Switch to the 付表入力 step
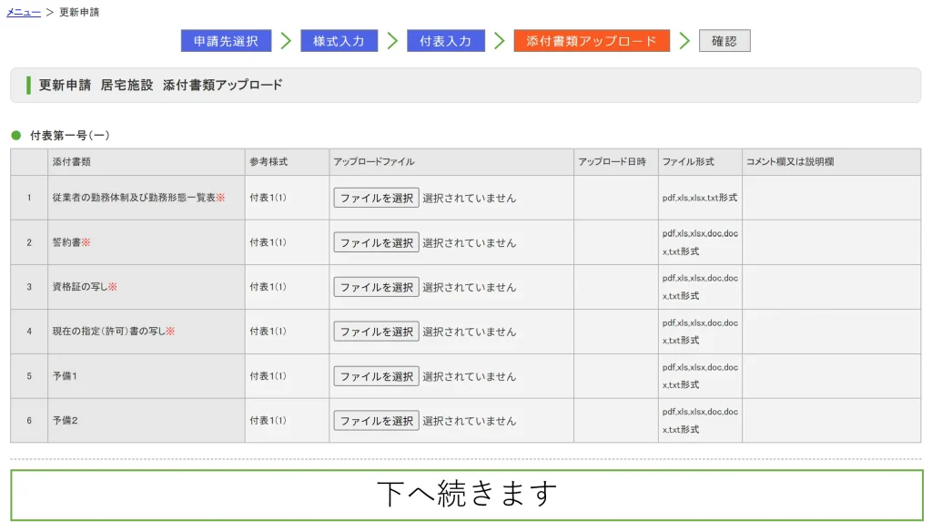 coord(446,40)
